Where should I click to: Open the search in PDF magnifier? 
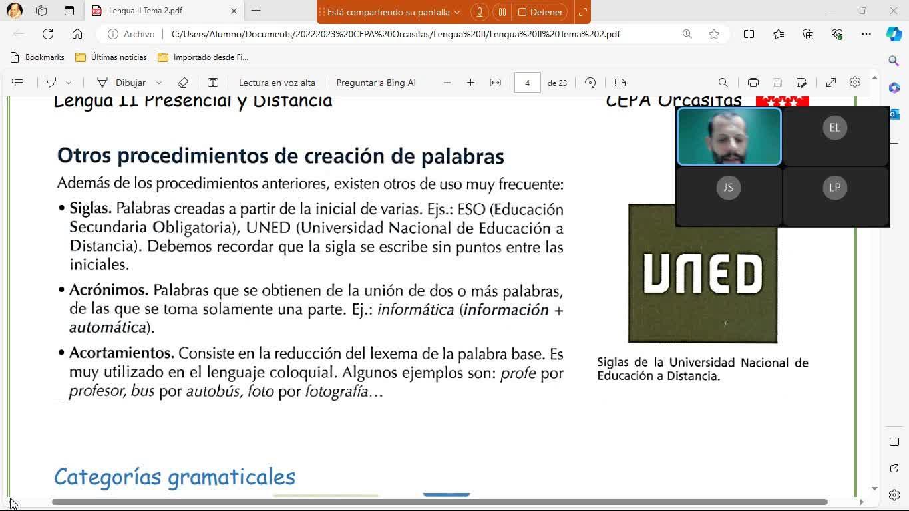click(723, 83)
